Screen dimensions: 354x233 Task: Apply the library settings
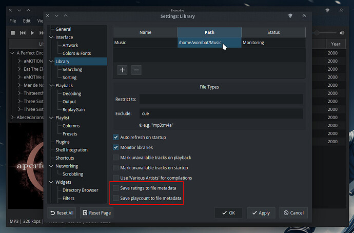(x=261, y=212)
